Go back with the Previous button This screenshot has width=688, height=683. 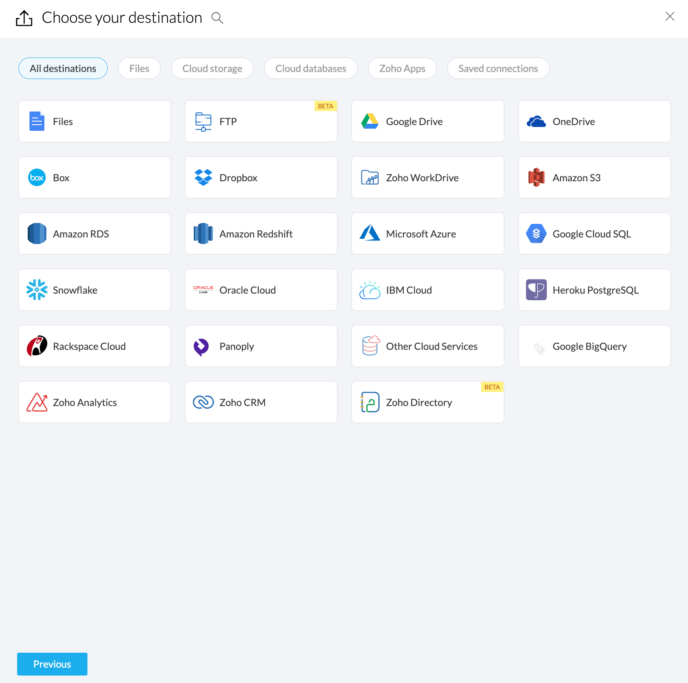pos(52,664)
